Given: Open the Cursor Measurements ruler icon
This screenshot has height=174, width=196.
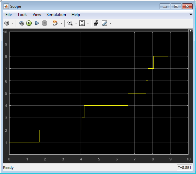Looking at the screenshot, I should click(x=104, y=23).
